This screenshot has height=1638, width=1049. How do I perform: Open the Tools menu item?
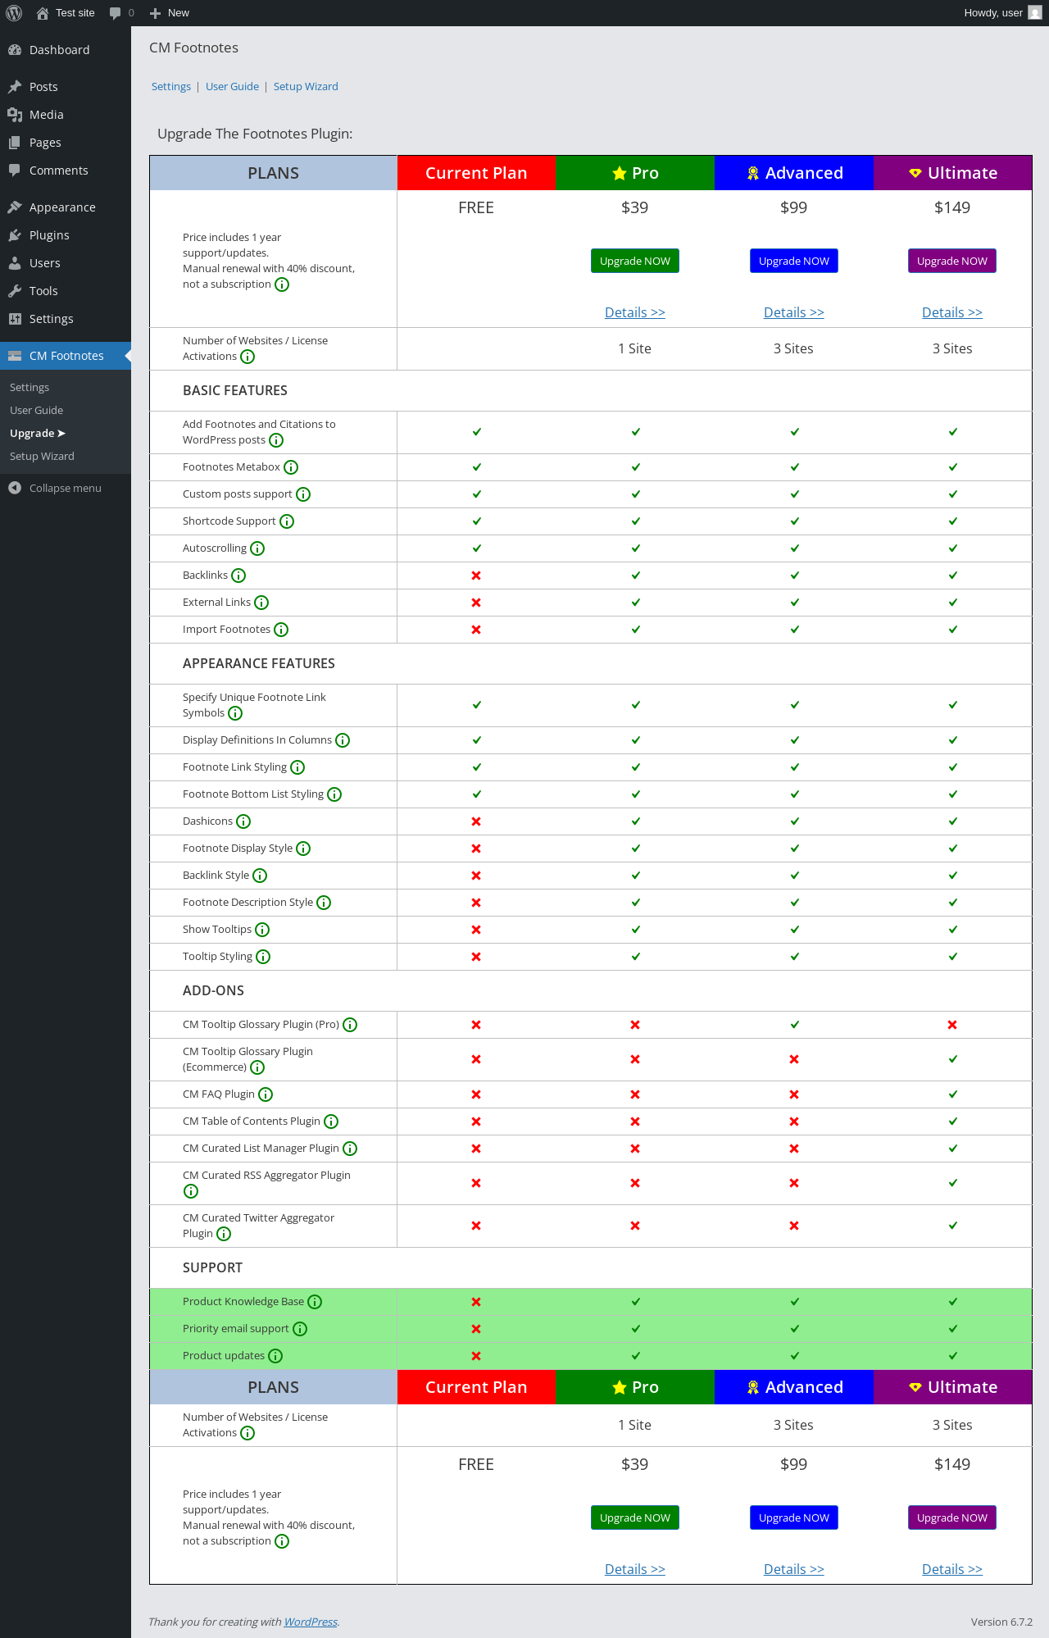coord(66,291)
